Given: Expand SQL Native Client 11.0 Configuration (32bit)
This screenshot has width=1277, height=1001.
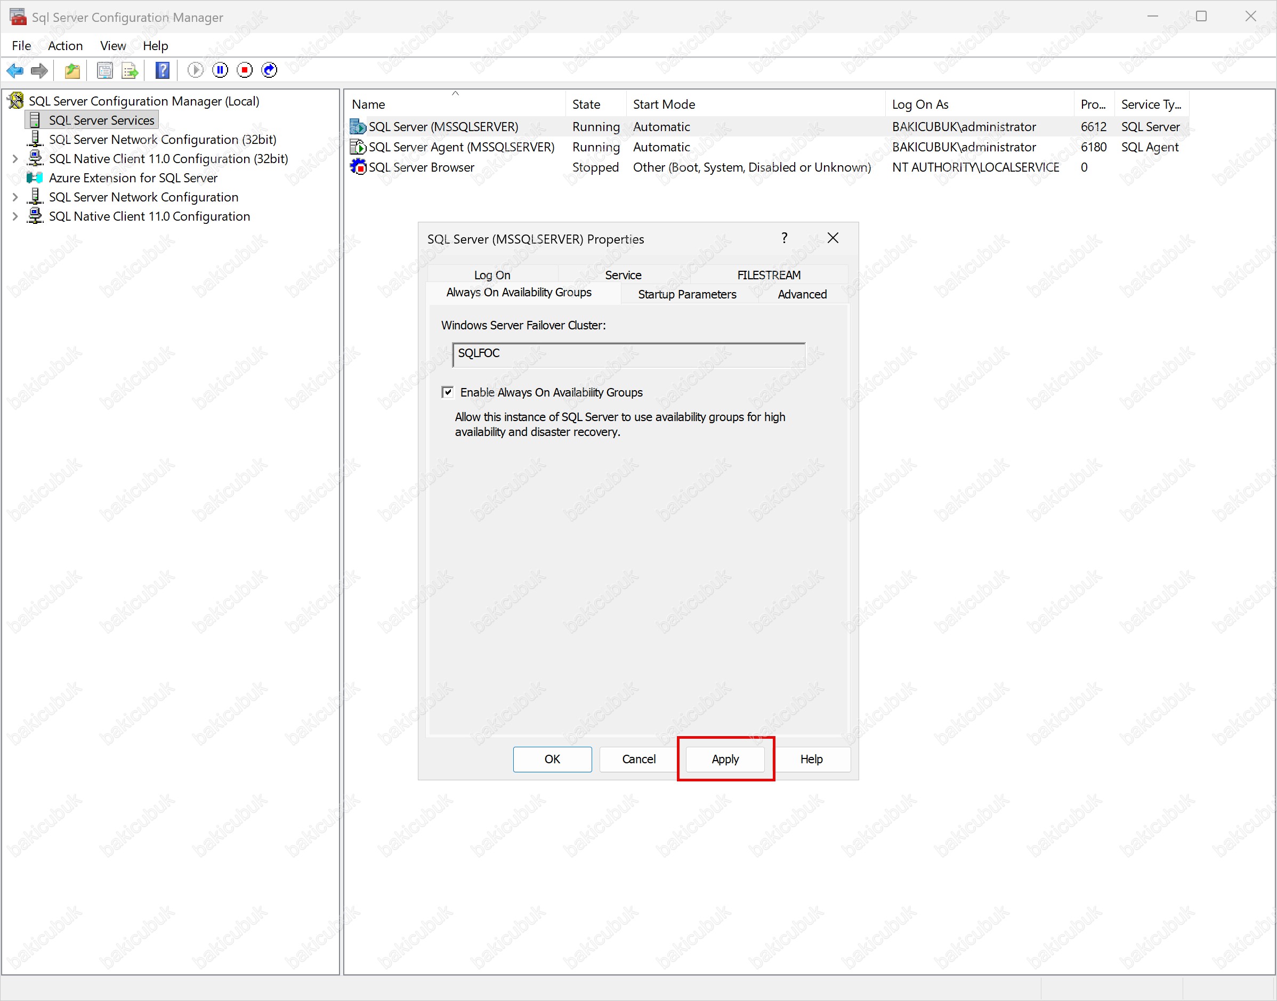Looking at the screenshot, I should [15, 159].
